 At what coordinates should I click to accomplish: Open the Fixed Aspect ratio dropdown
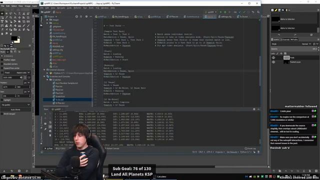tap(17, 72)
